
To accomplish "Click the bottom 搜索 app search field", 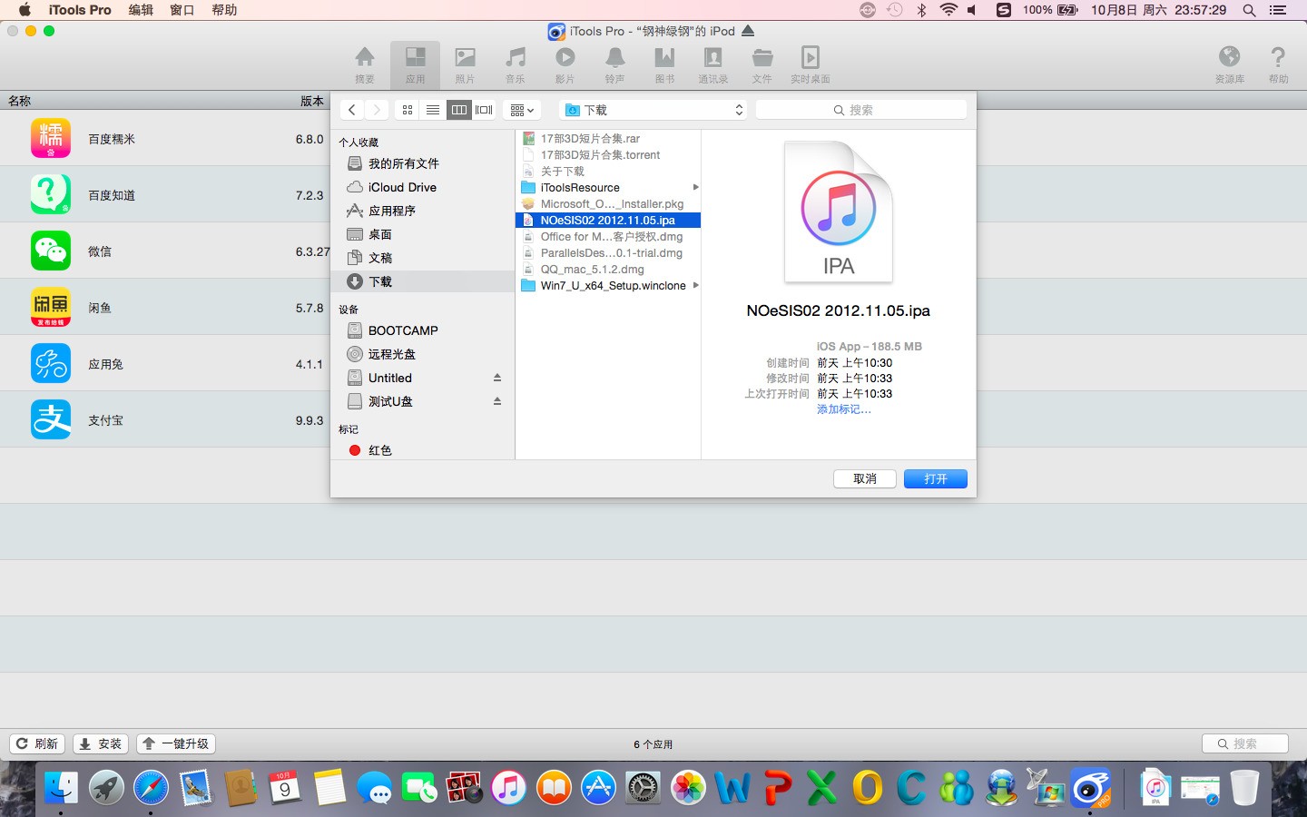I will (1245, 743).
